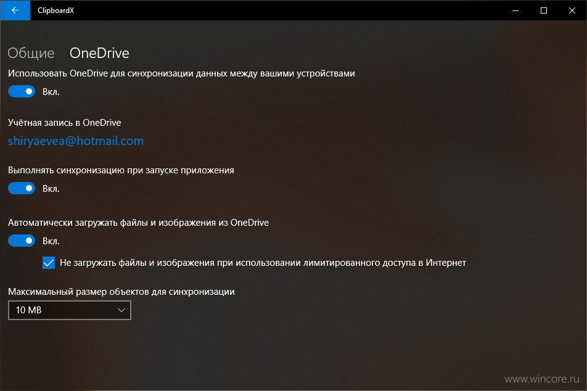Close the ClipboardX window

(x=572, y=10)
